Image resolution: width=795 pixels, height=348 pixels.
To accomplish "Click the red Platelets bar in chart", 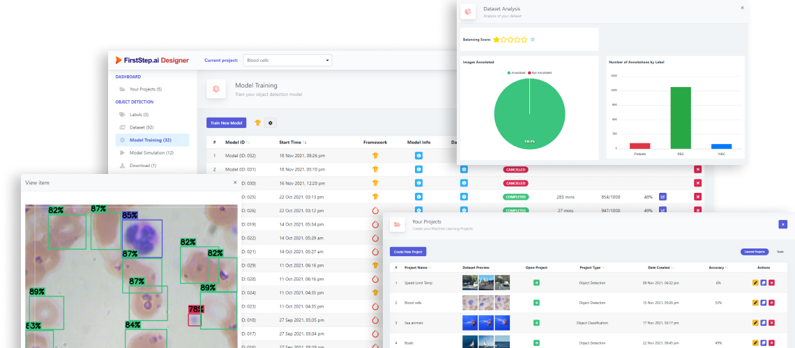I will (x=640, y=145).
